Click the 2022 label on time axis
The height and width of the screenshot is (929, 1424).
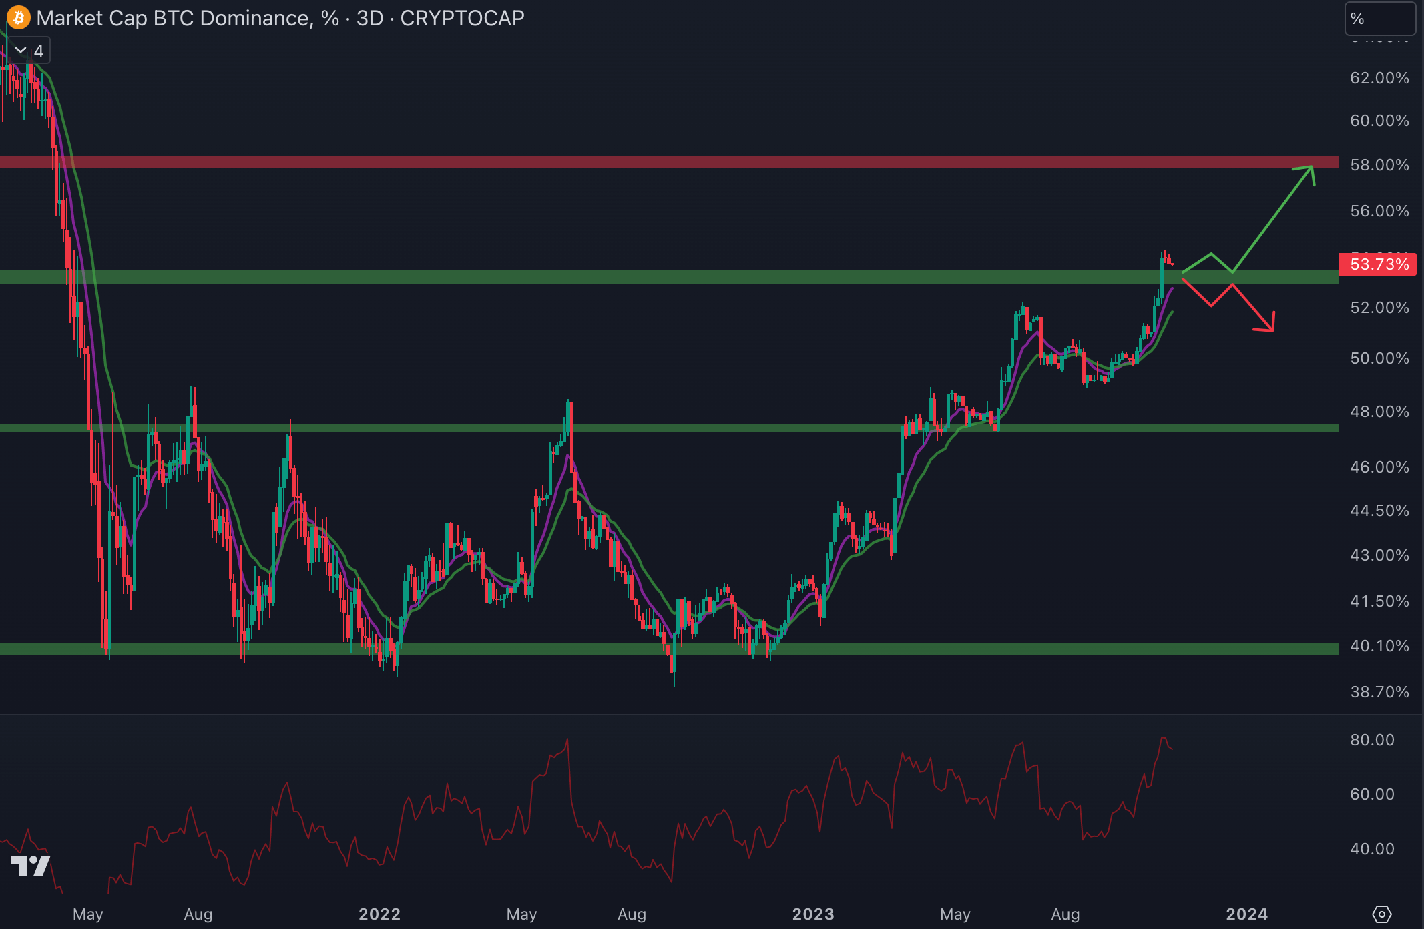pos(379,914)
